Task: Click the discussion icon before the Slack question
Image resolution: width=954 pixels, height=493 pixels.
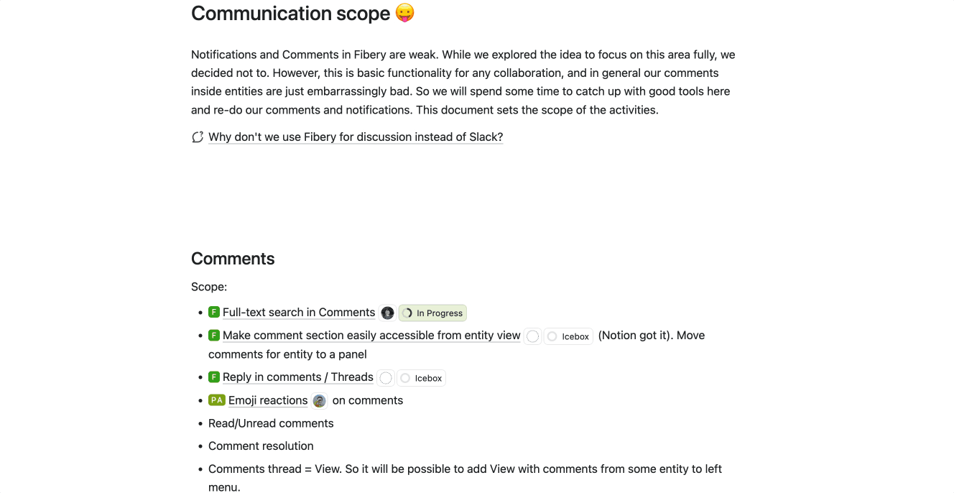Action: pos(198,137)
